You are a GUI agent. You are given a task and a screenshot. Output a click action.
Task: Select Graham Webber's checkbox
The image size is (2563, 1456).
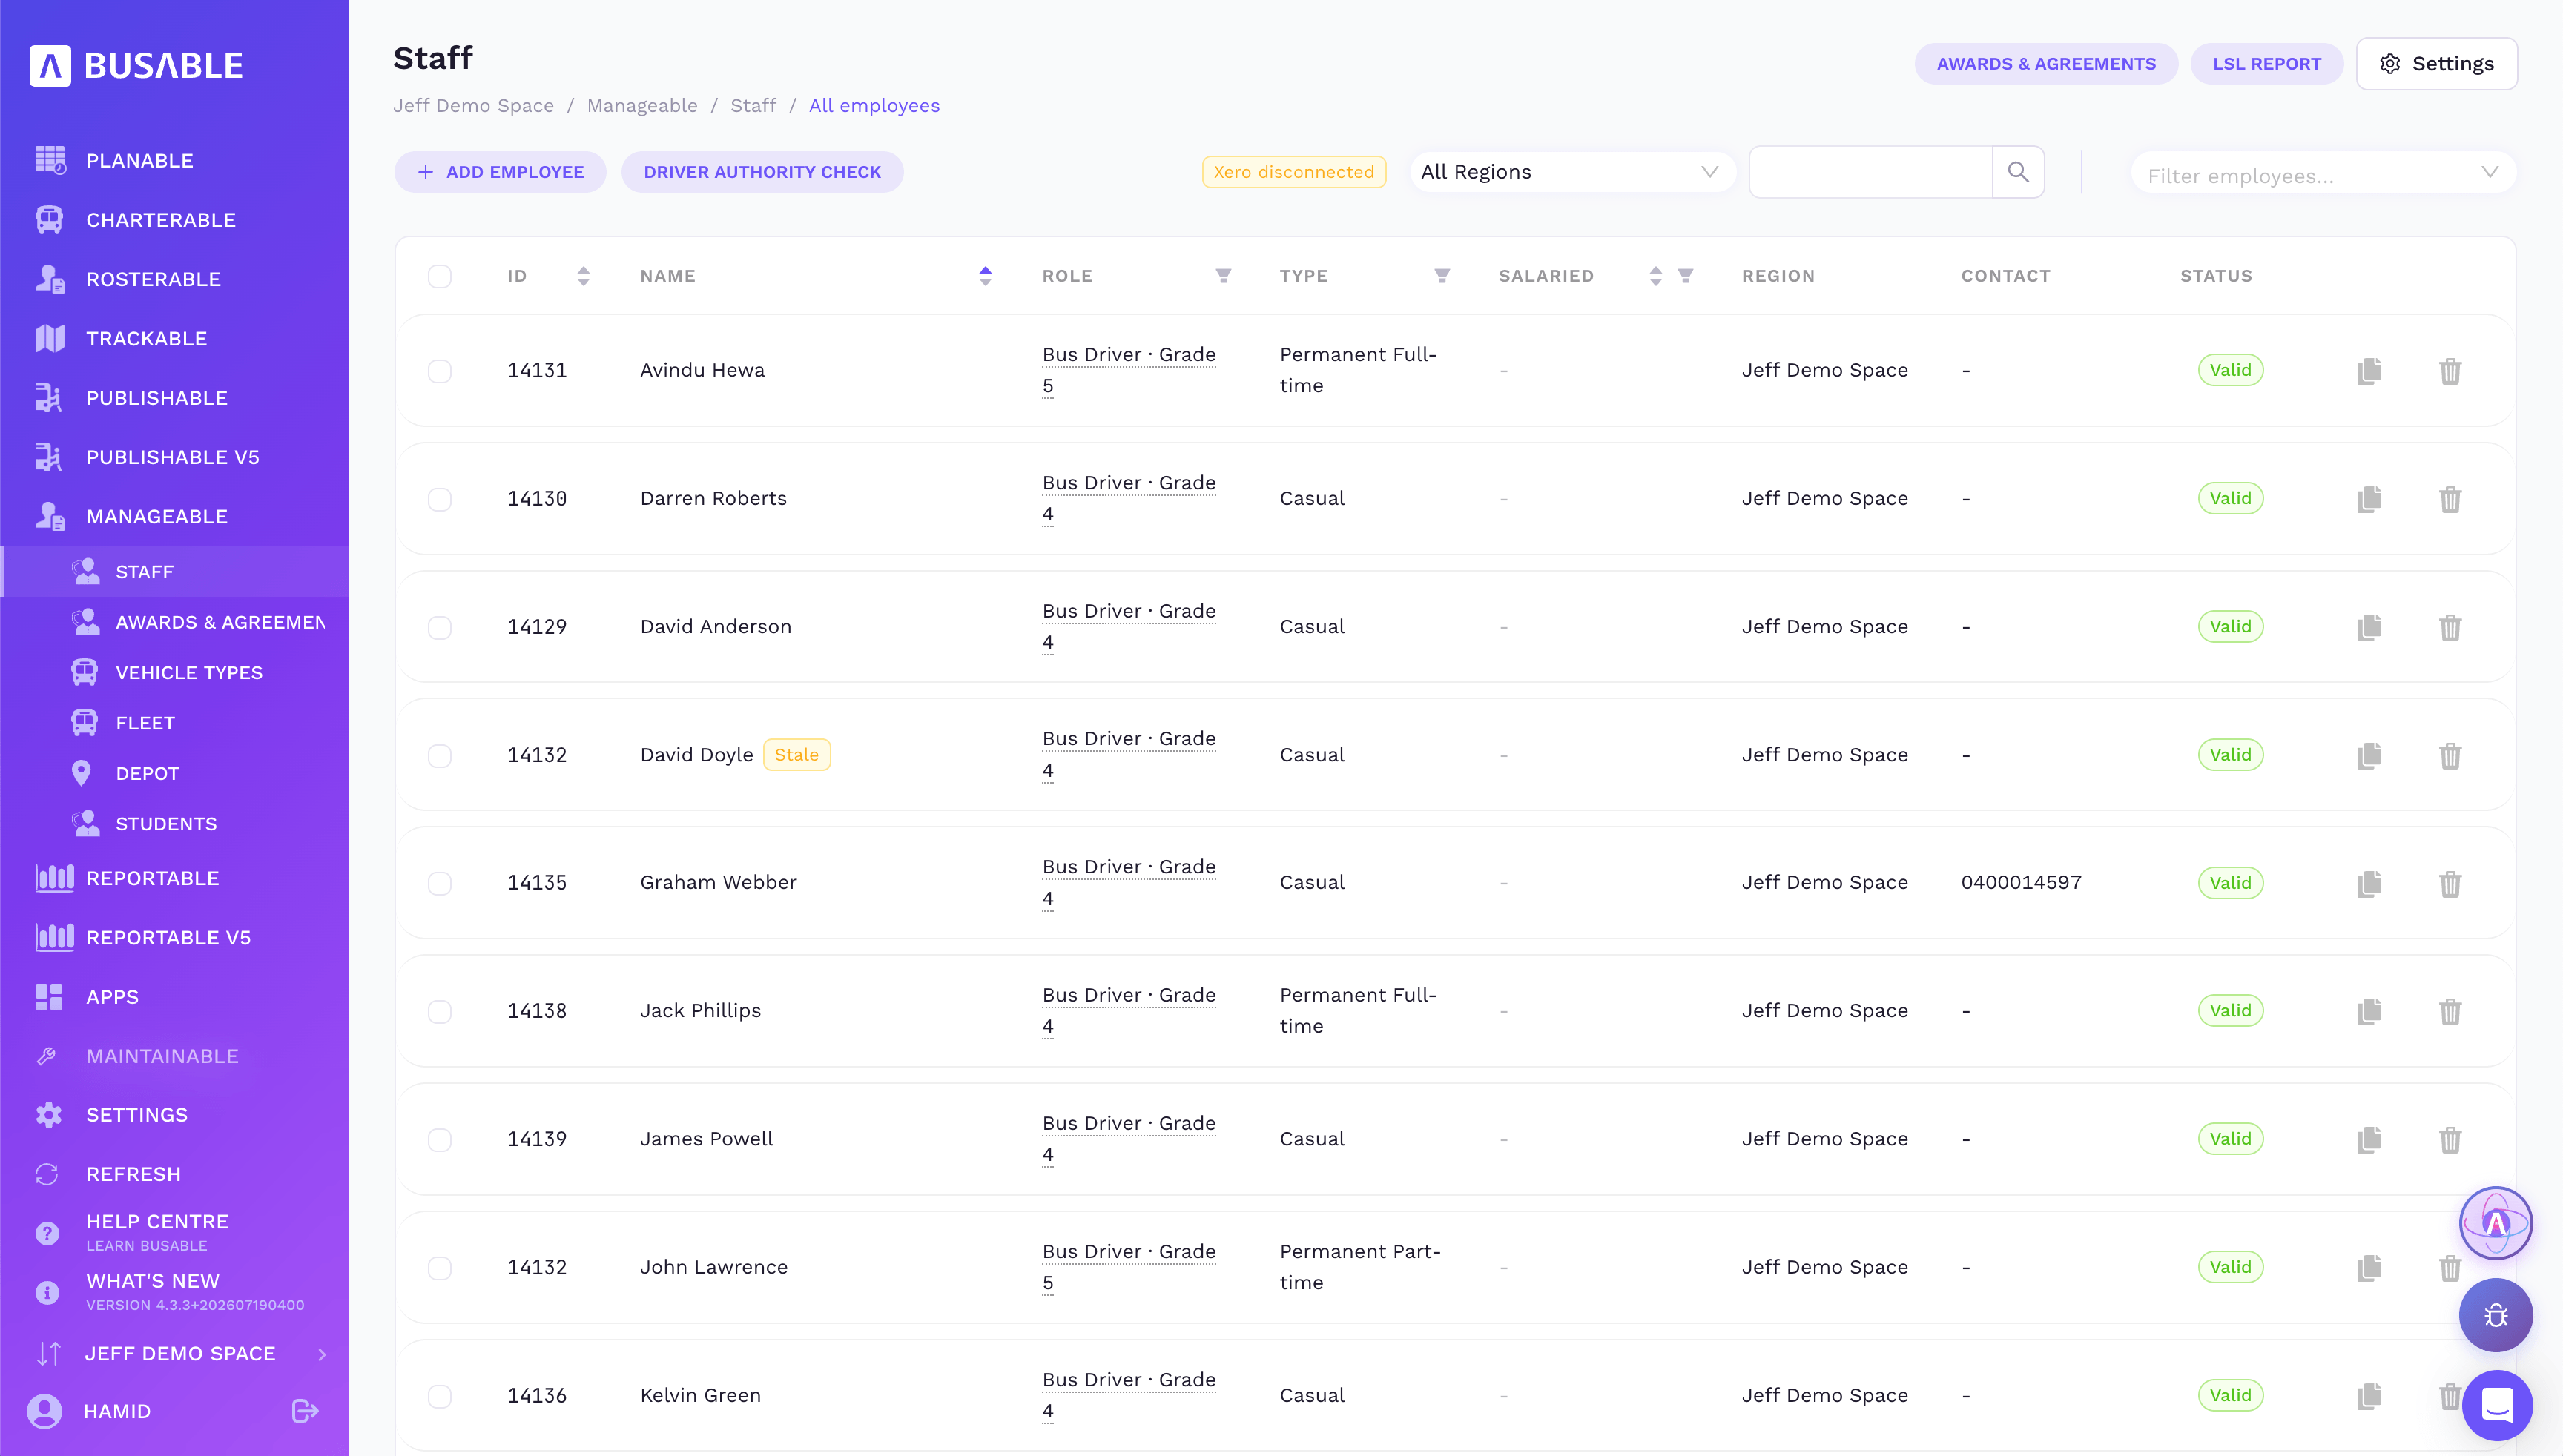tap(439, 883)
